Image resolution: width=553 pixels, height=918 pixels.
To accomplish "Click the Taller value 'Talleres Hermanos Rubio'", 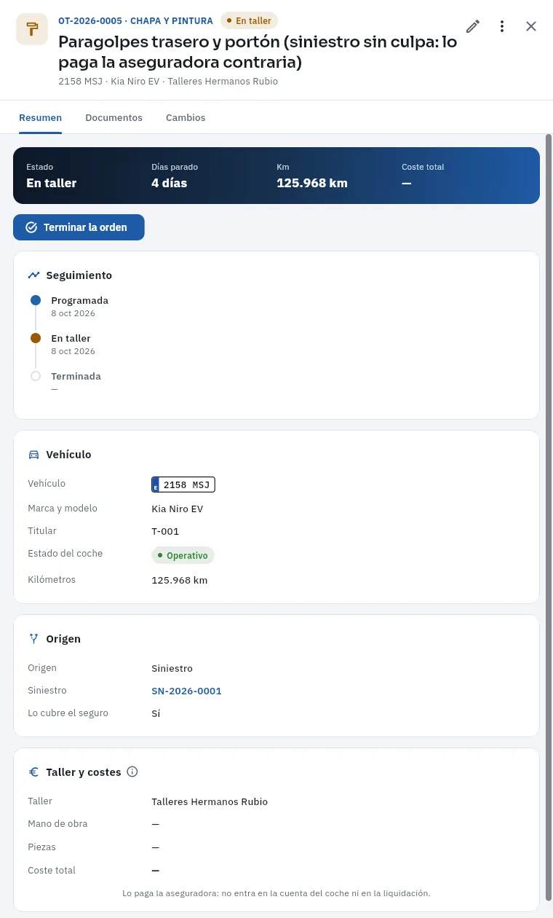I will tap(210, 801).
